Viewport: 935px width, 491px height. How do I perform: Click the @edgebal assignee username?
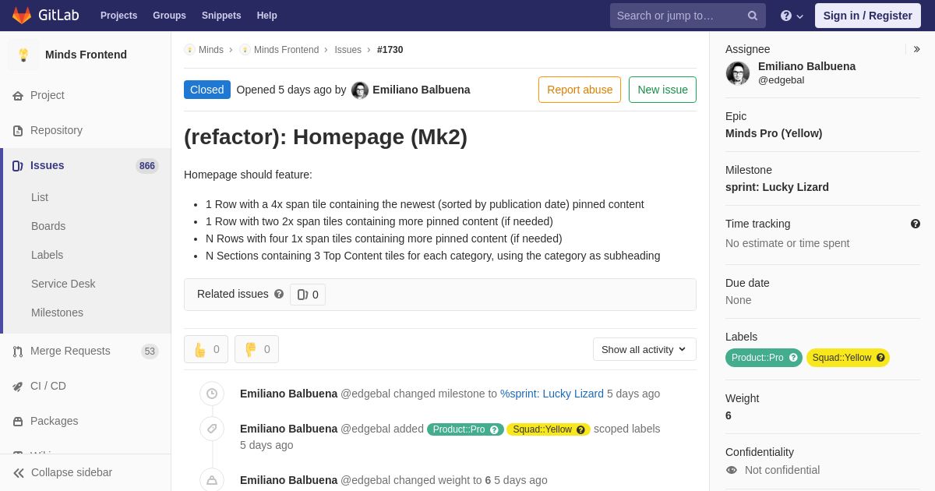point(781,79)
